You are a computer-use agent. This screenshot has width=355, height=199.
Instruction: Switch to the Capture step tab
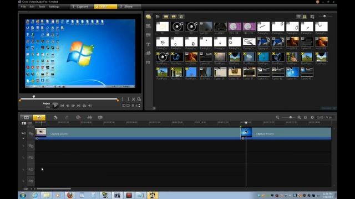point(82,7)
